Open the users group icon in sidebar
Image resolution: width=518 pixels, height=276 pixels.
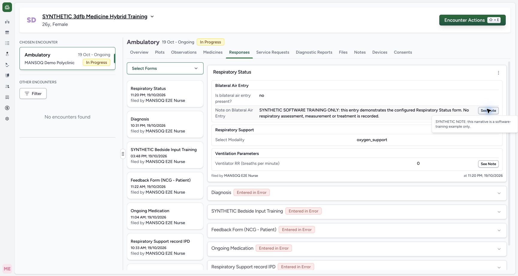click(7, 86)
